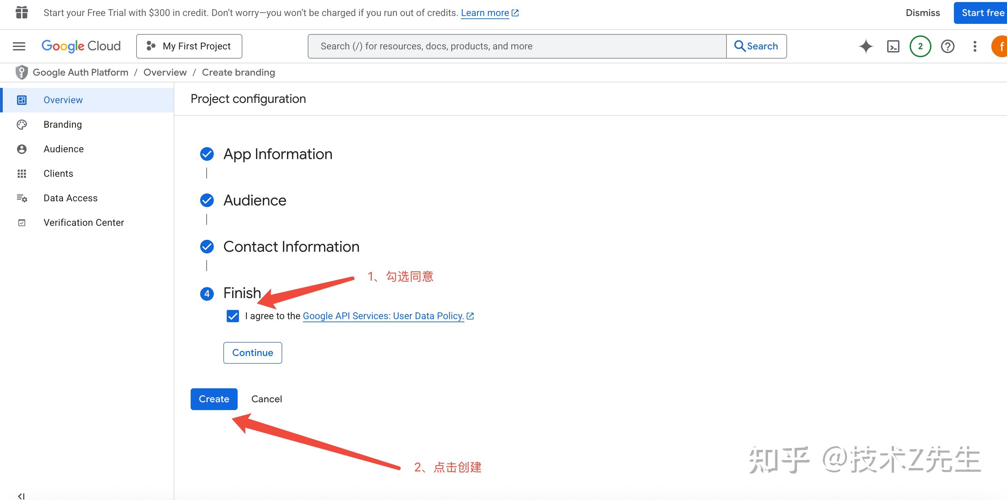Open the Overview breadcrumb item
Screen dimensions: 1007x500
click(x=164, y=72)
